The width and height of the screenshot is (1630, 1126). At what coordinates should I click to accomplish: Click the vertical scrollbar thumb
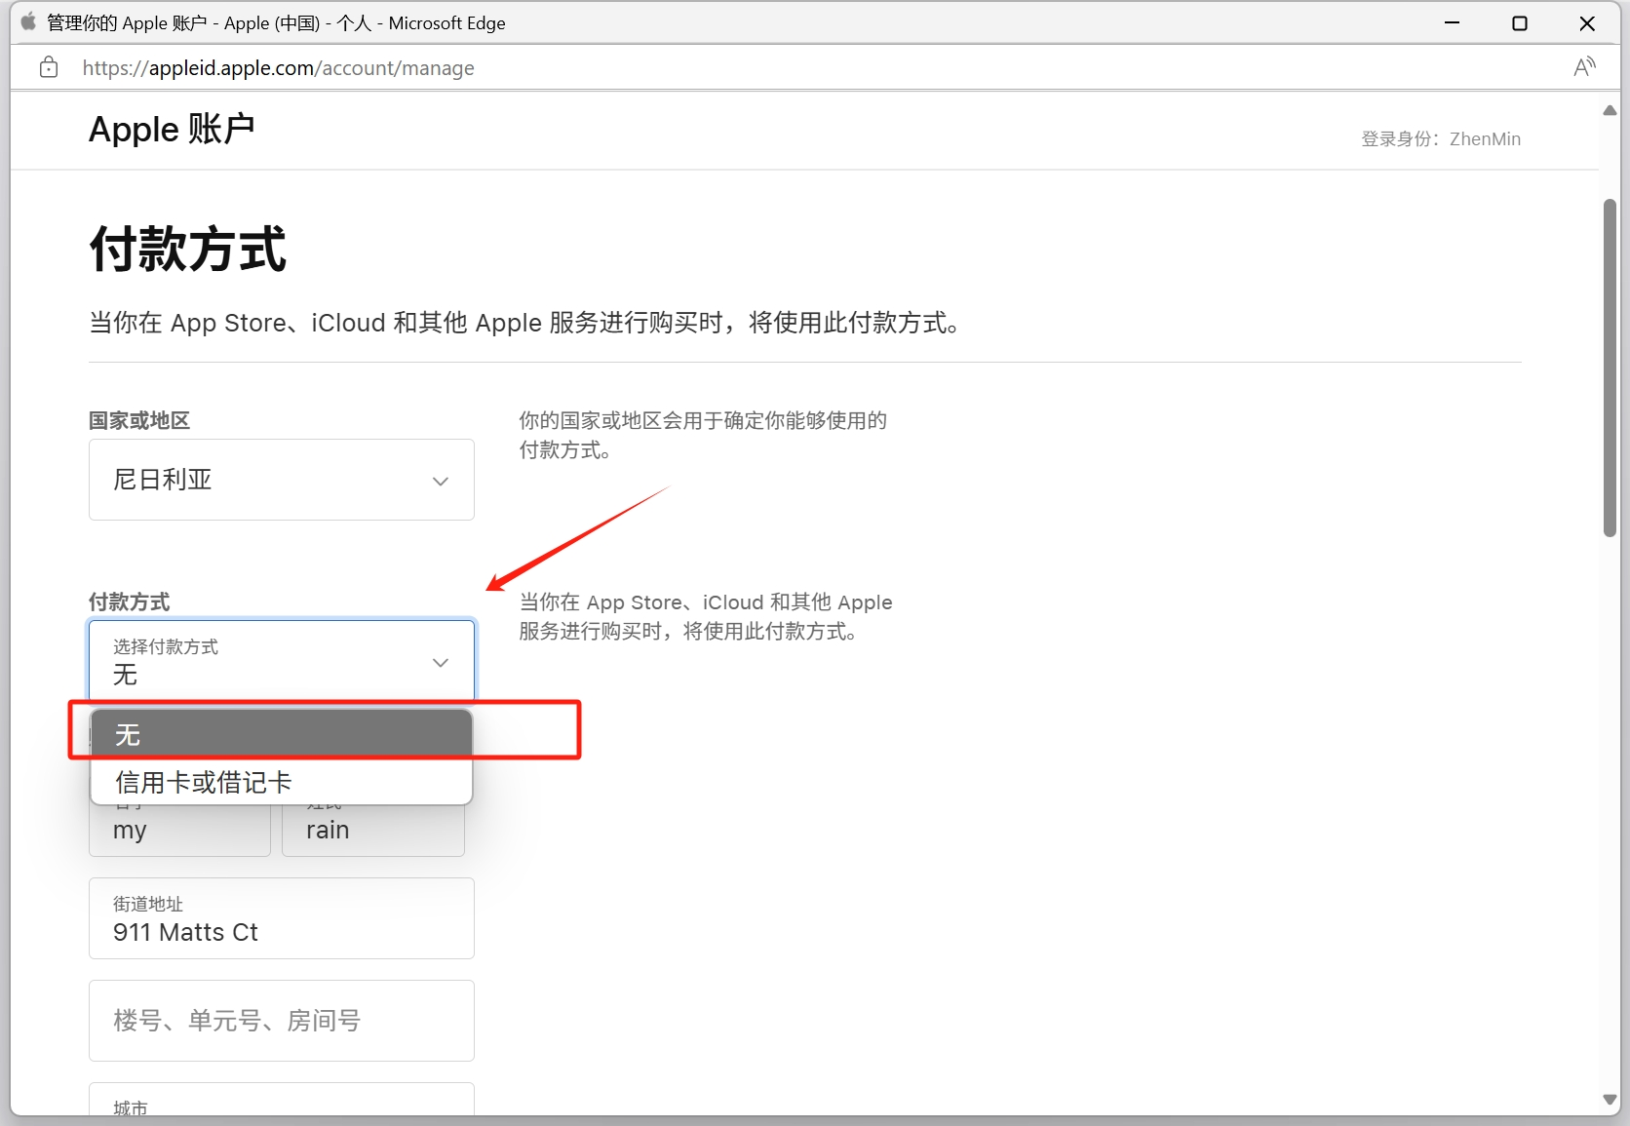(1610, 368)
